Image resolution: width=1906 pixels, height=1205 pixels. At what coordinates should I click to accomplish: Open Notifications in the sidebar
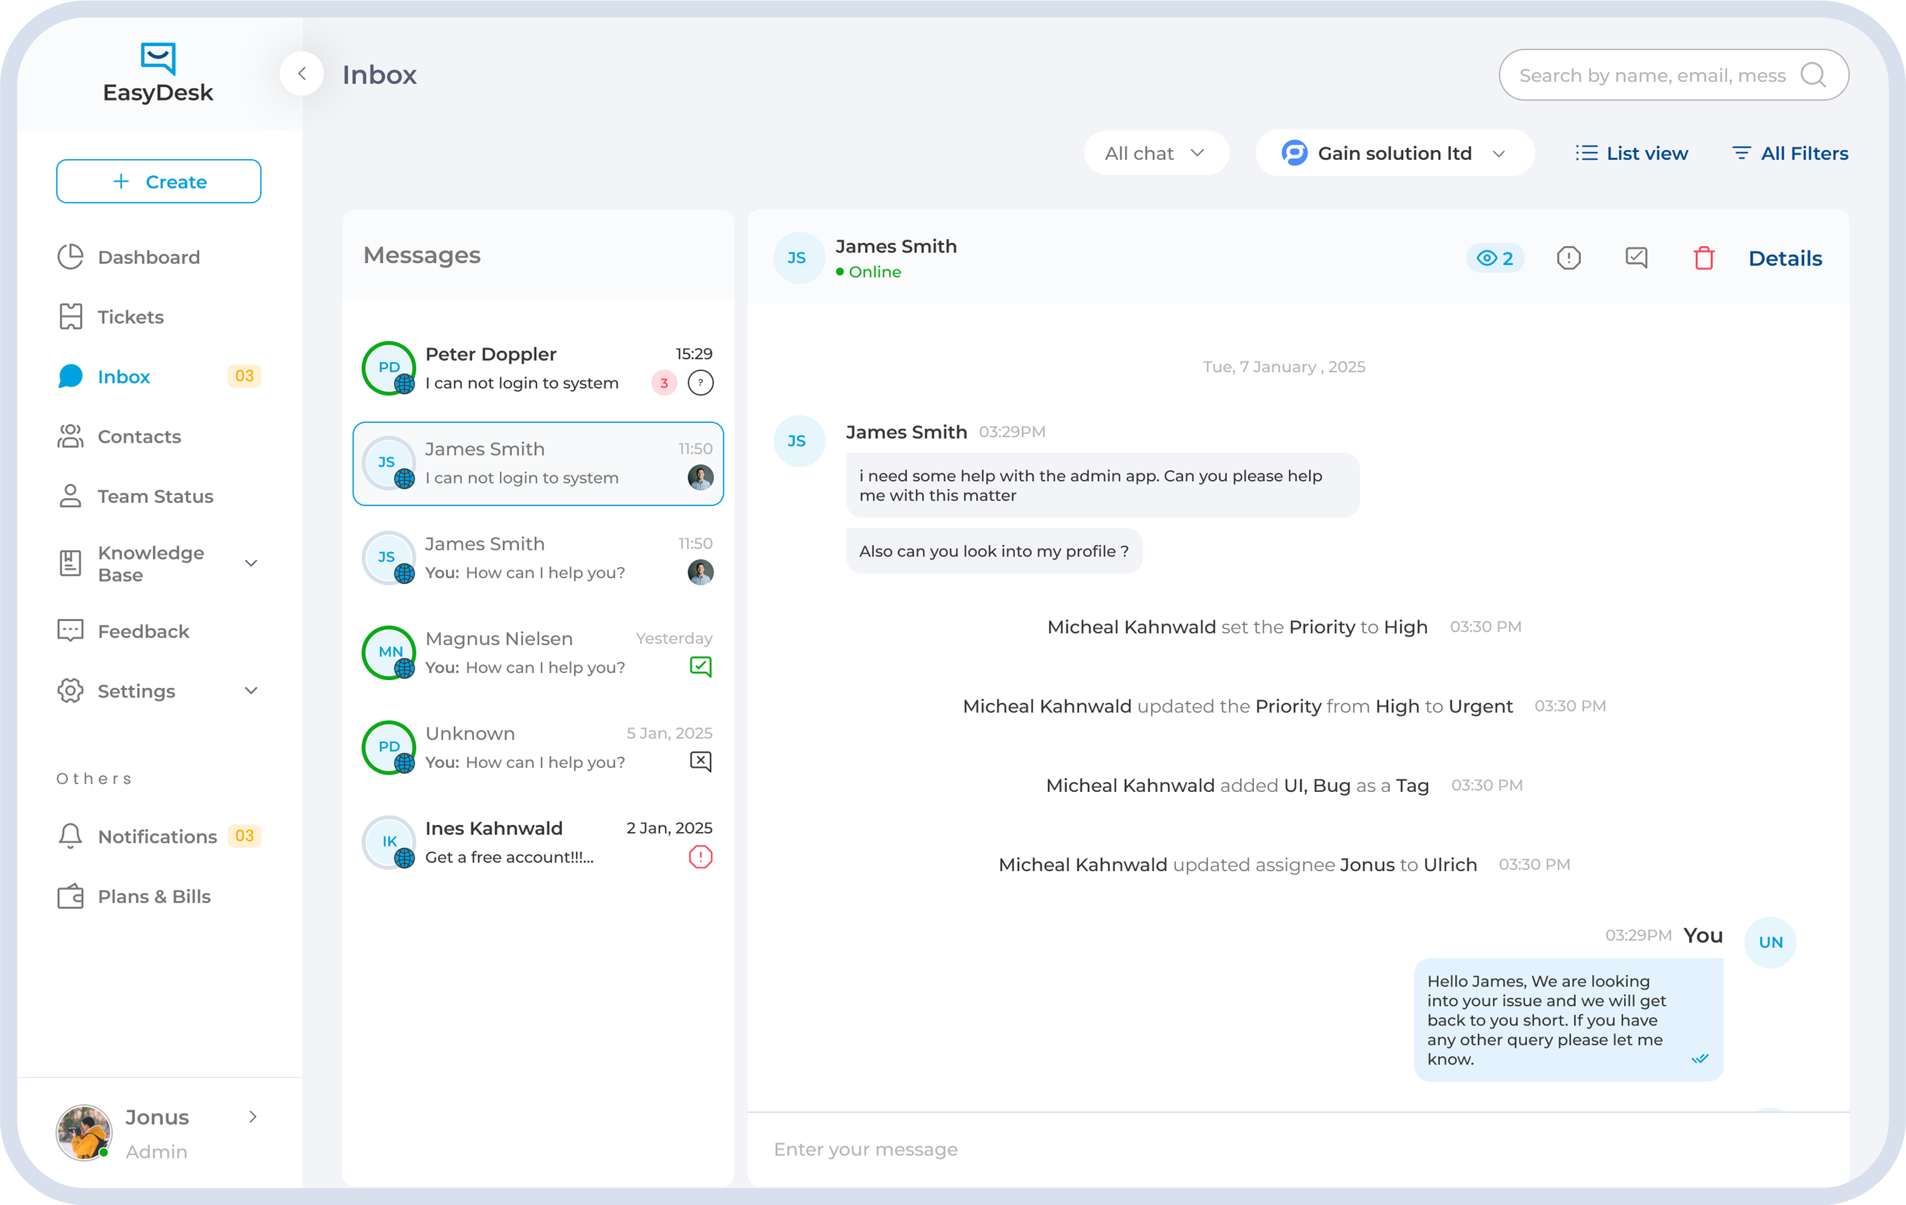[156, 835]
